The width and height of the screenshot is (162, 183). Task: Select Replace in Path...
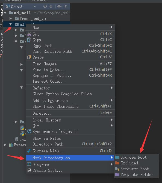pyautogui.click(x=71, y=75)
